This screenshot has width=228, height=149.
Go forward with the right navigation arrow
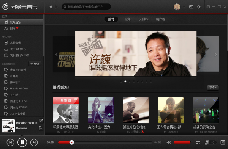56,7
